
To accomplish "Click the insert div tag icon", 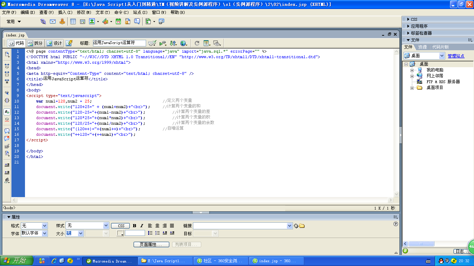I will [x=83, y=21].
